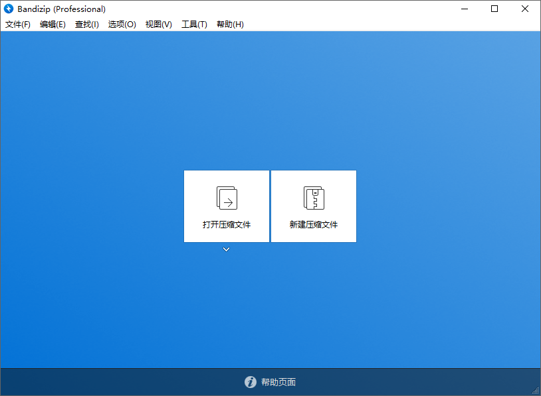Click the info icon in the status bar

coord(250,382)
